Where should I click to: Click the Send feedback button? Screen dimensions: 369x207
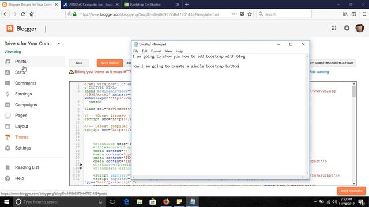click(x=351, y=191)
